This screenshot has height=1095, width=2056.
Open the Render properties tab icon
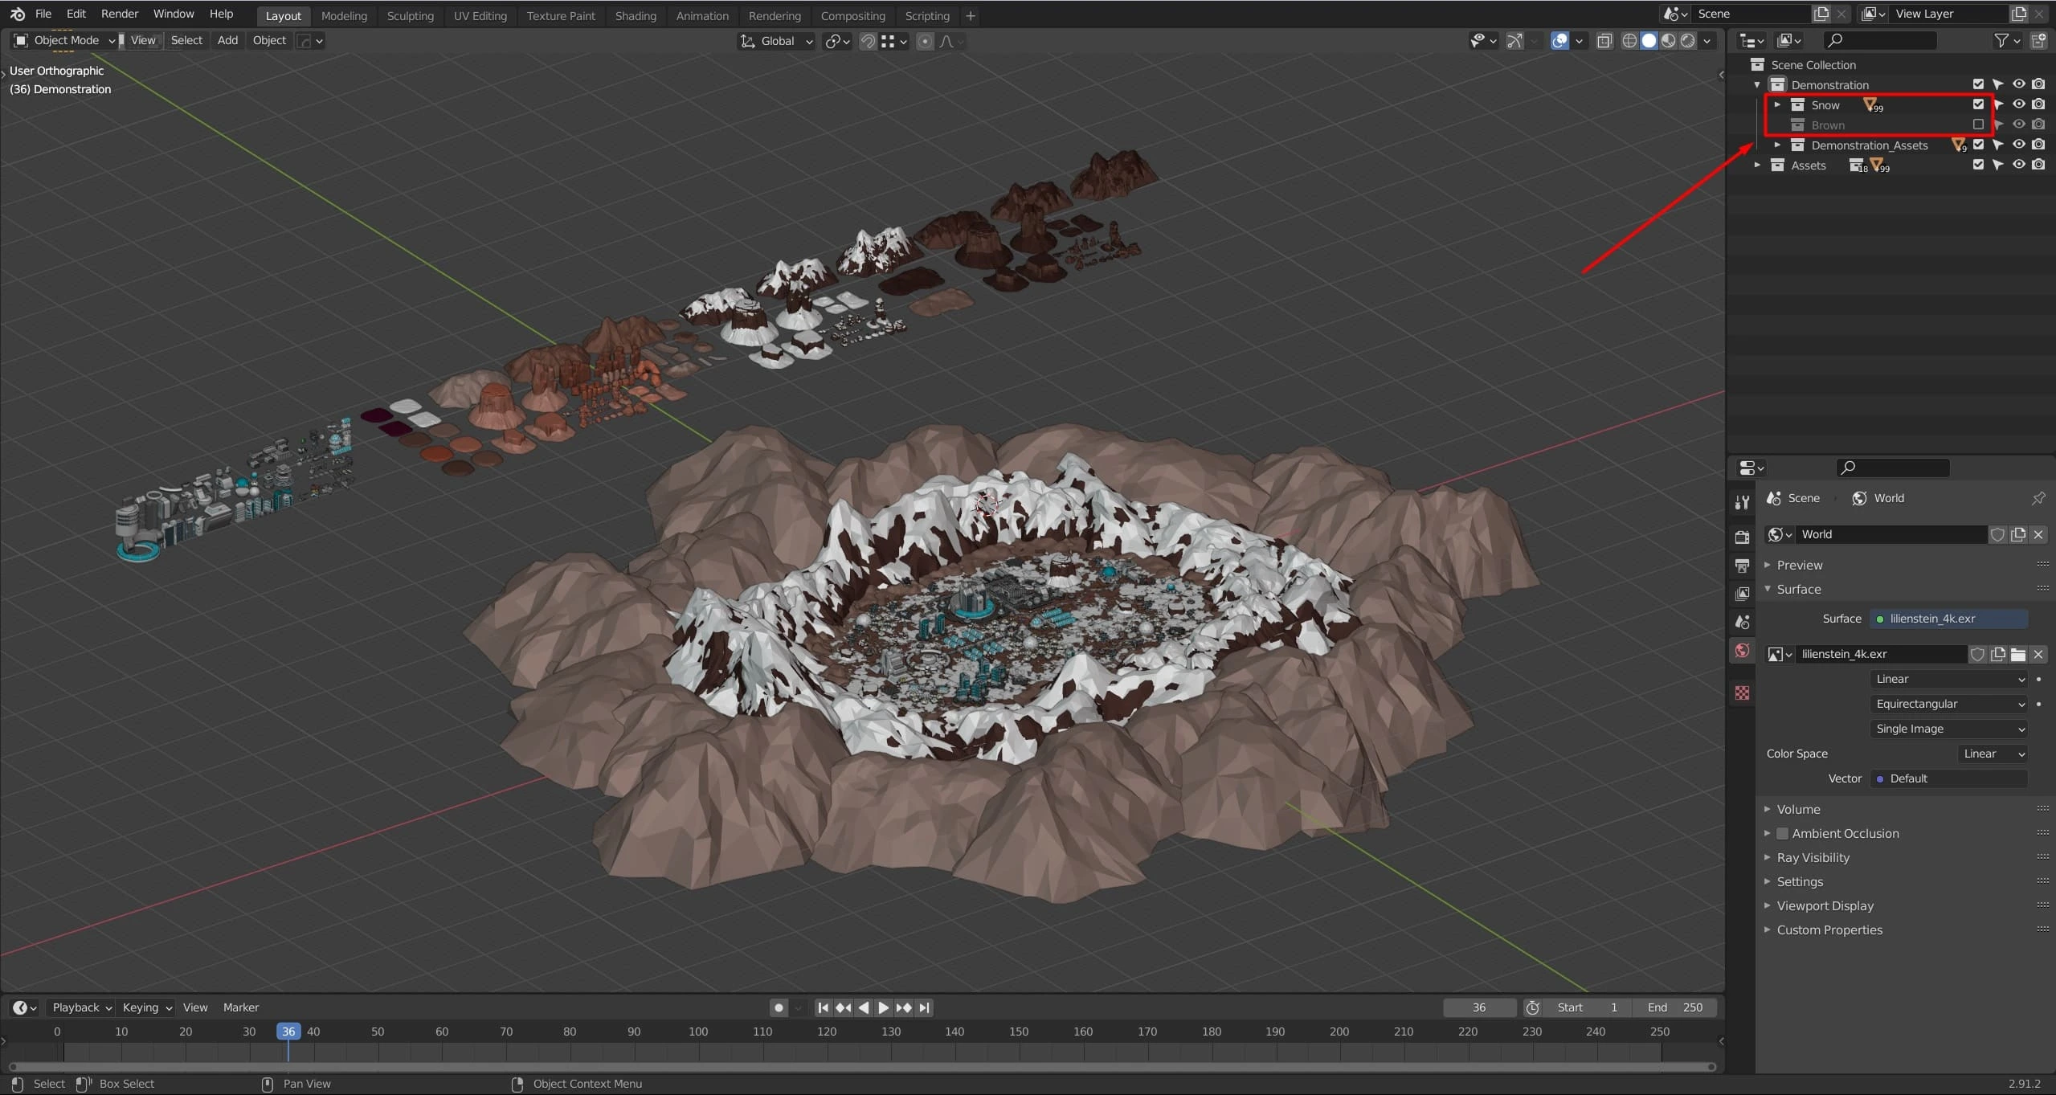point(1742,537)
